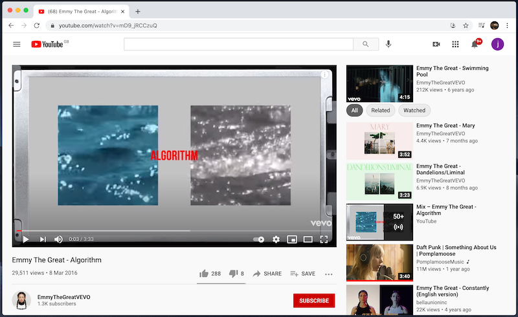Screen dimensions: 518x317
Task: Select the Related filter chip
Action: click(380, 111)
